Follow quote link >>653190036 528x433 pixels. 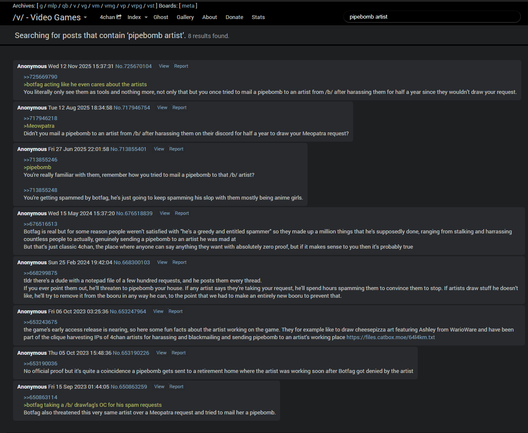click(41, 364)
